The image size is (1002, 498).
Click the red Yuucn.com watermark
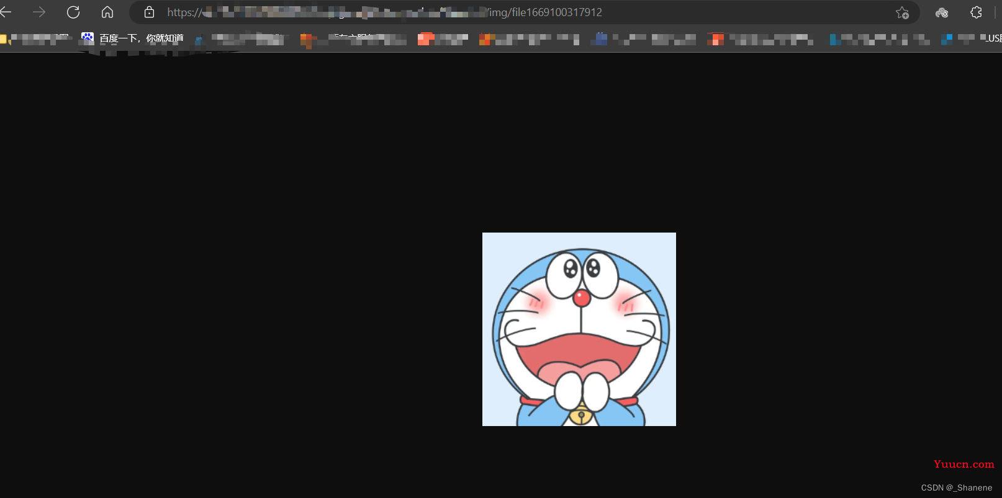[964, 464]
